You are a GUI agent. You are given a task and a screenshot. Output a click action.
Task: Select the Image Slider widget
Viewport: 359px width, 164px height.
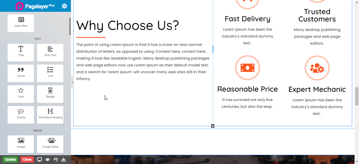point(50,144)
